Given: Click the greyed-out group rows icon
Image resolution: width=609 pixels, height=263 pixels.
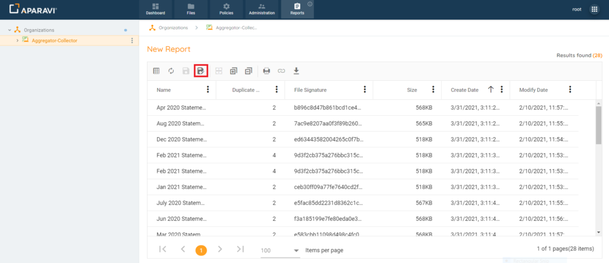Looking at the screenshot, I should click(219, 71).
